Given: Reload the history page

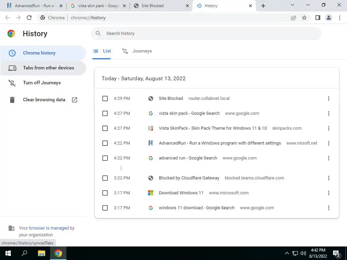Looking at the screenshot, I should click(x=29, y=18).
